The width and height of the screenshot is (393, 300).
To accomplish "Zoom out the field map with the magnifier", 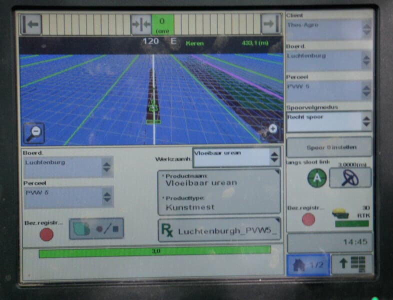I will (34, 133).
